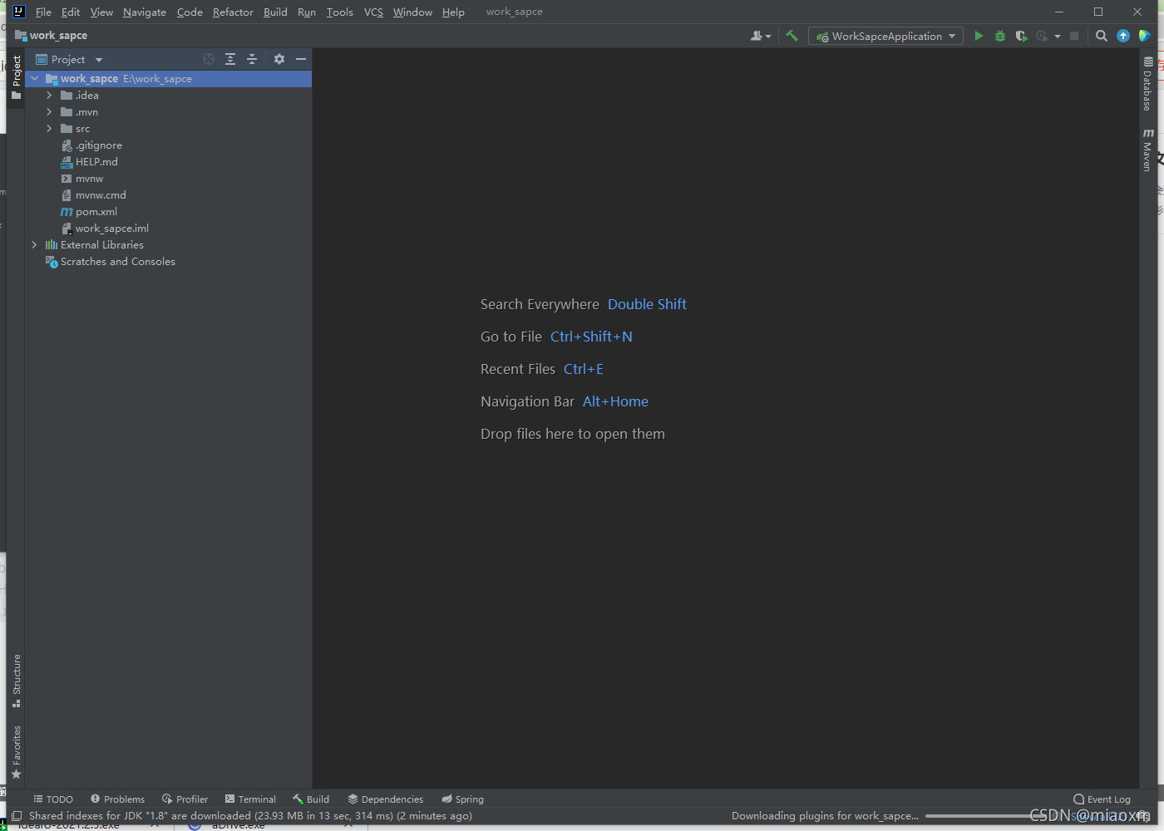Open the Maven tool window

click(1147, 150)
